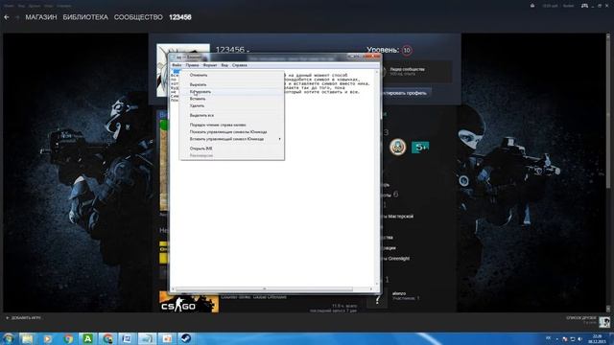614x345 pixels.
Task: Click the blue icon after the second Chrome
Action: (x=128, y=338)
